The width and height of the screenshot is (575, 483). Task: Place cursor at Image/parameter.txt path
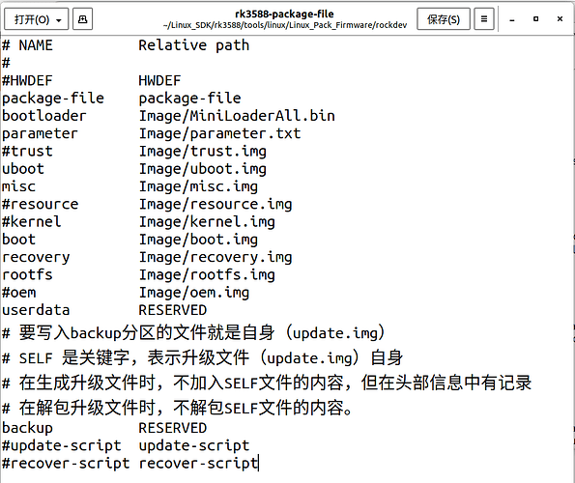(219, 133)
